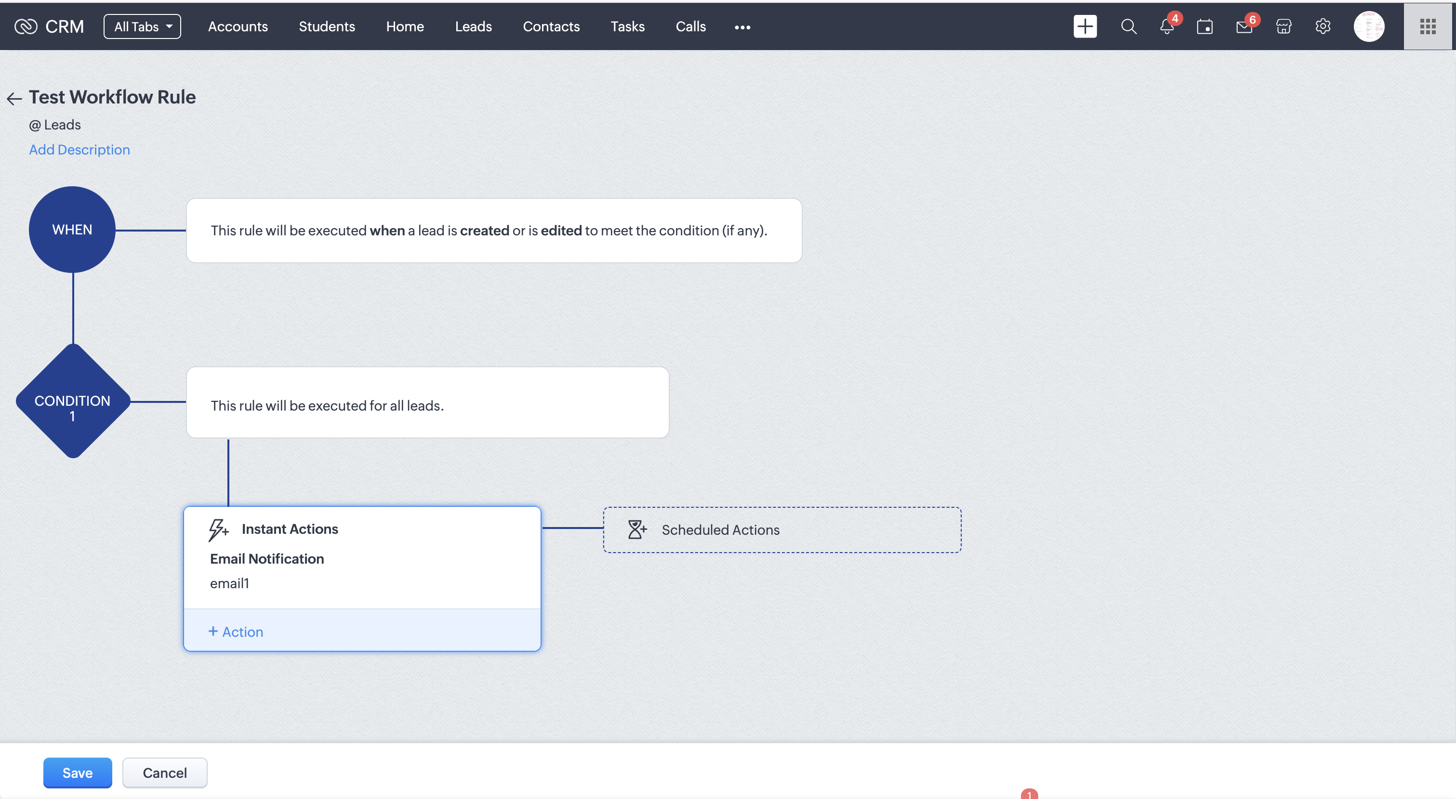
Task: Open the search magnifier icon
Action: pos(1128,26)
